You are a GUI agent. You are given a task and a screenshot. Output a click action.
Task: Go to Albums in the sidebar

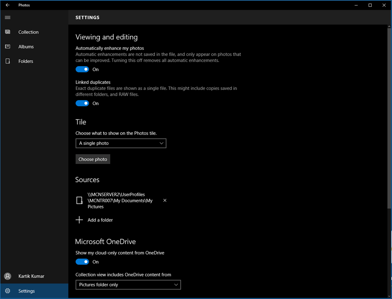(x=26, y=47)
